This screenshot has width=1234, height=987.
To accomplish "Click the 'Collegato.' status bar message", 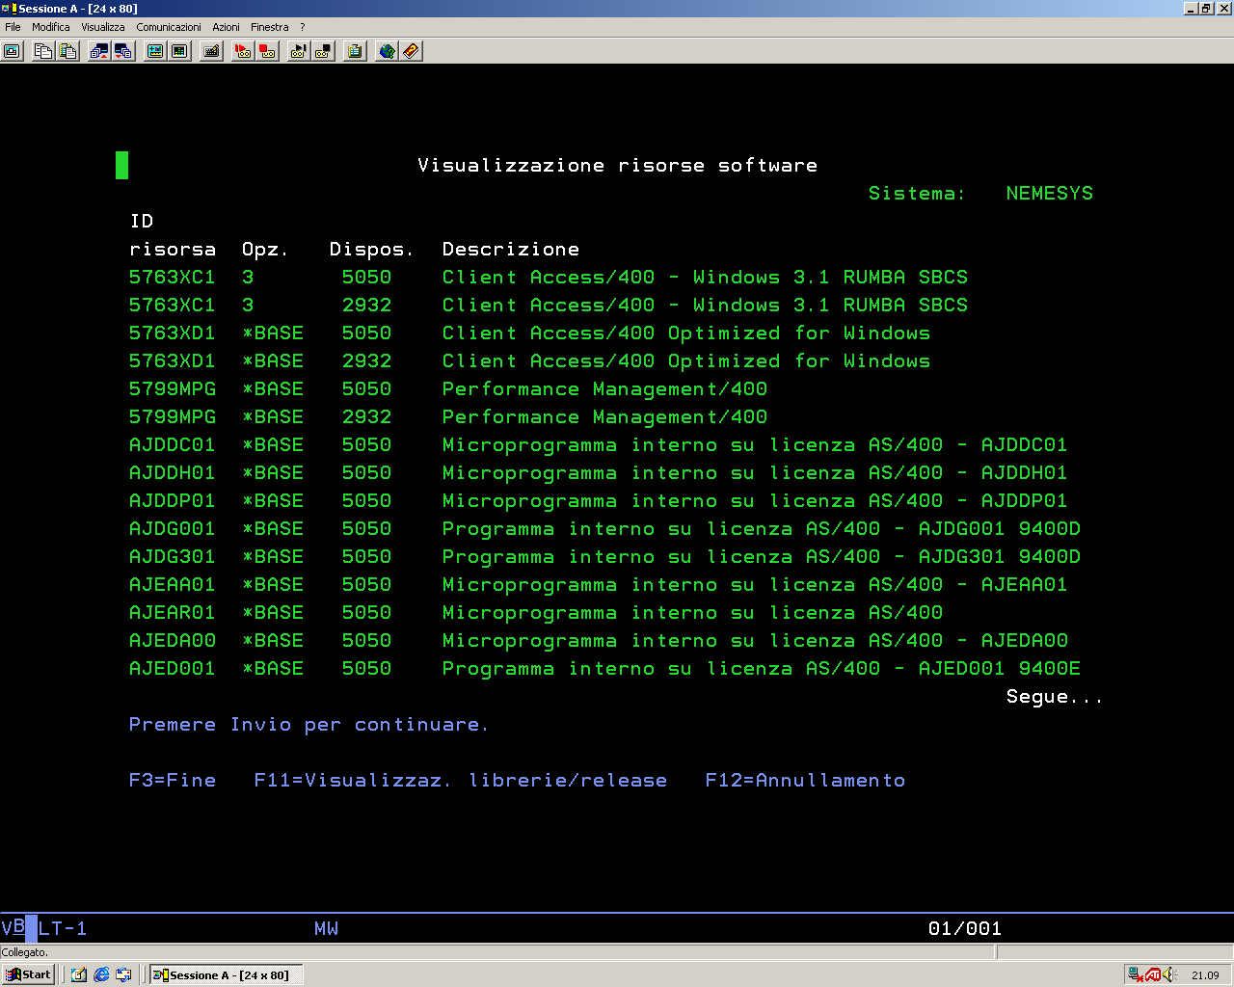I will (x=25, y=952).
